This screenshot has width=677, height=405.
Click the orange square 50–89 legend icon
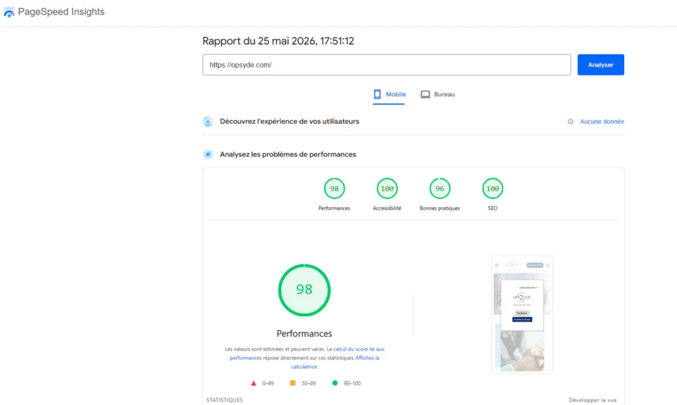293,383
